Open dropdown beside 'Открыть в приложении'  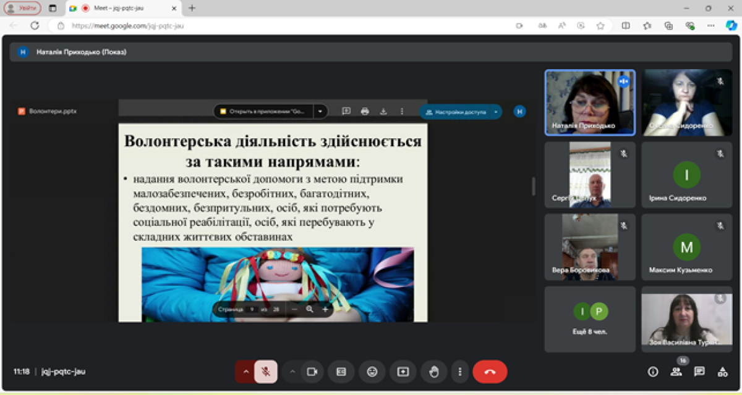tap(320, 112)
